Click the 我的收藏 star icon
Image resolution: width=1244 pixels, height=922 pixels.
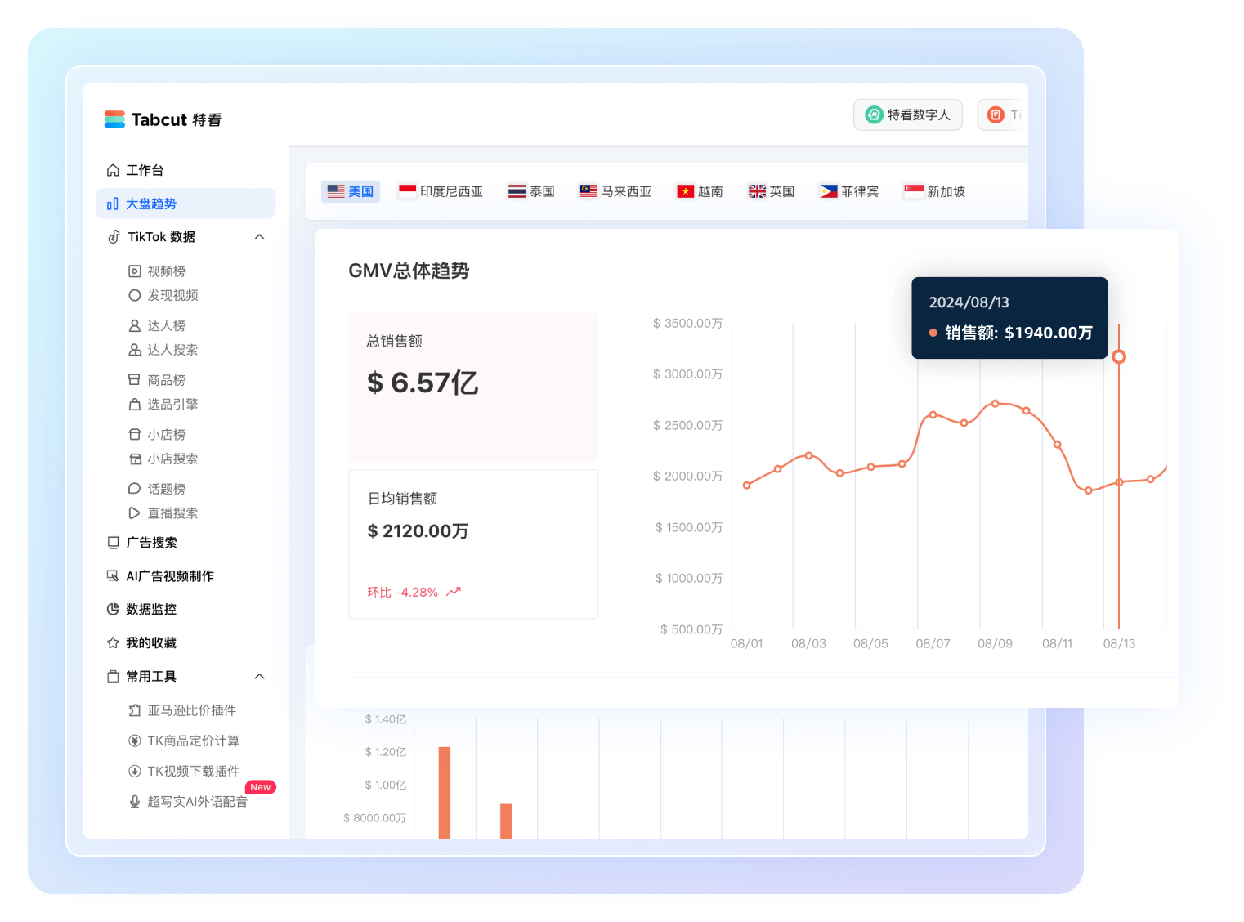[x=113, y=642]
